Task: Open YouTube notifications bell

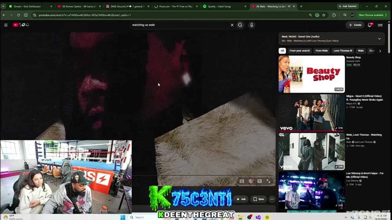Action: click(x=370, y=25)
